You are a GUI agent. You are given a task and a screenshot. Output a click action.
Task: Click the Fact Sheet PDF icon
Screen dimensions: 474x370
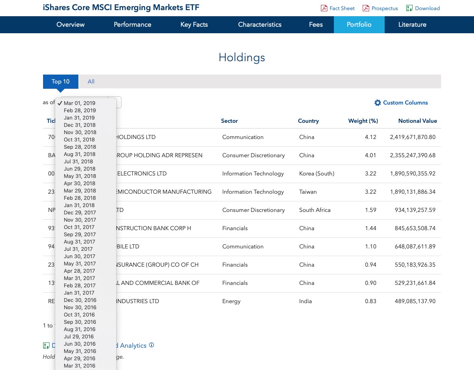[x=324, y=8]
